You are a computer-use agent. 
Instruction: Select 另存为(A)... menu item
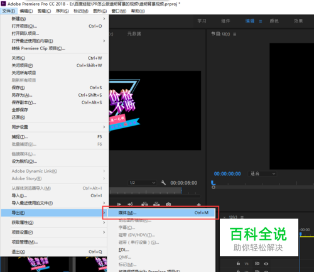pos(55,95)
